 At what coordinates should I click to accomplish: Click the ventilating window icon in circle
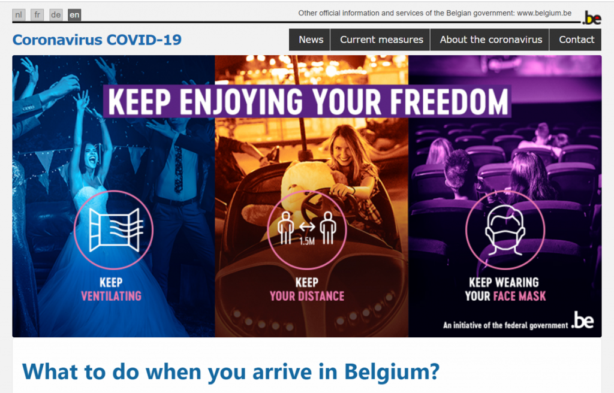[x=113, y=230]
